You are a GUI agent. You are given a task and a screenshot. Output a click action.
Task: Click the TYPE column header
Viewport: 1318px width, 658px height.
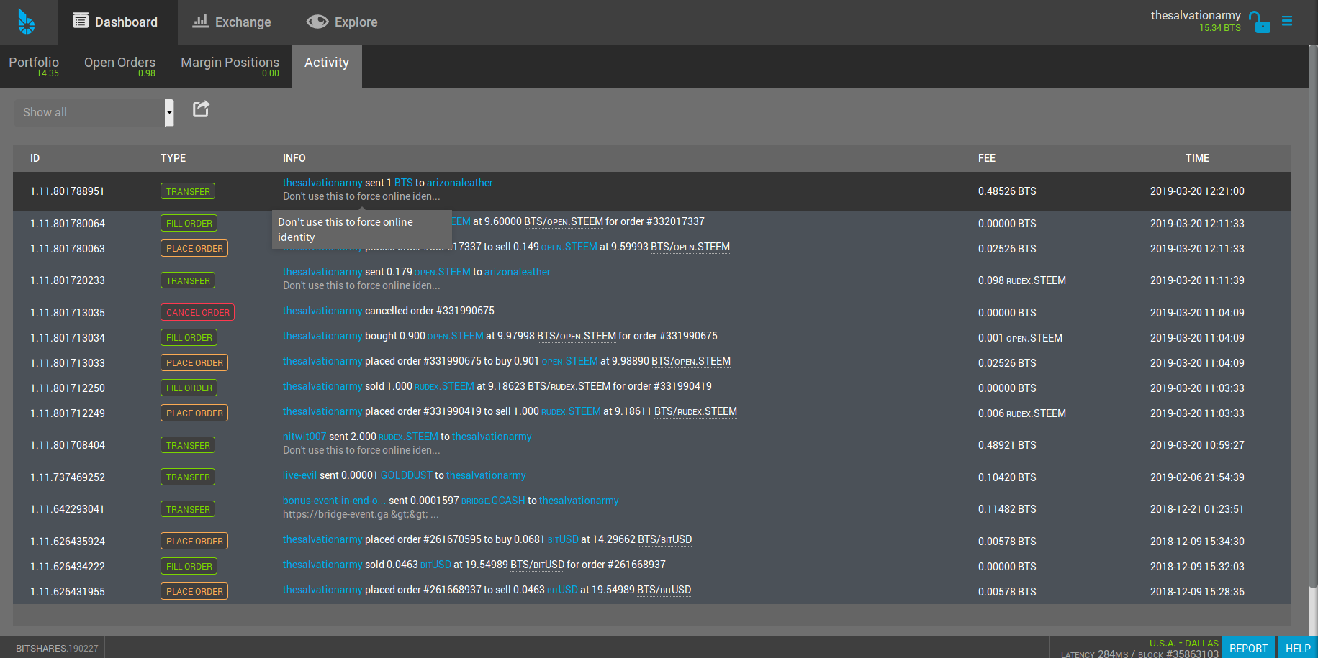pos(173,158)
